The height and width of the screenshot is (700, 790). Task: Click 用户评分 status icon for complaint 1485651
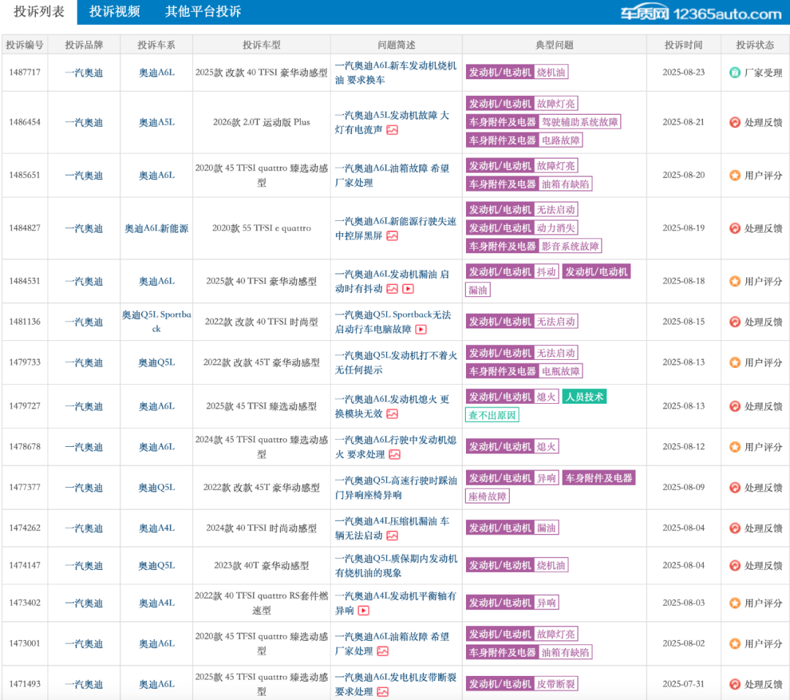pos(734,176)
